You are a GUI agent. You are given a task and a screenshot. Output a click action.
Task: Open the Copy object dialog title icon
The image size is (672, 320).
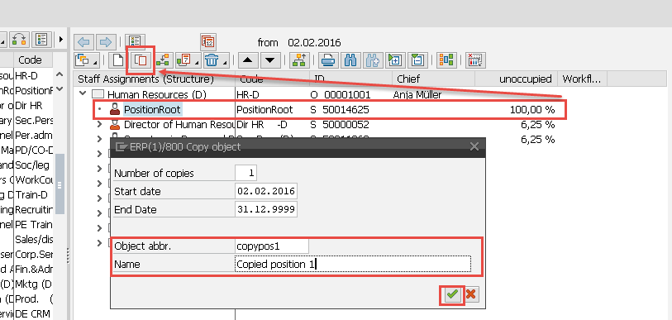coord(122,146)
